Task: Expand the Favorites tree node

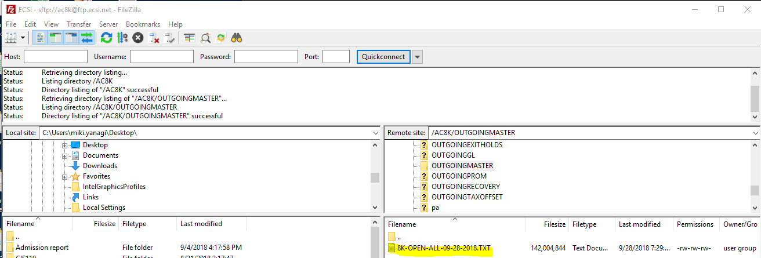Action: coord(65,176)
